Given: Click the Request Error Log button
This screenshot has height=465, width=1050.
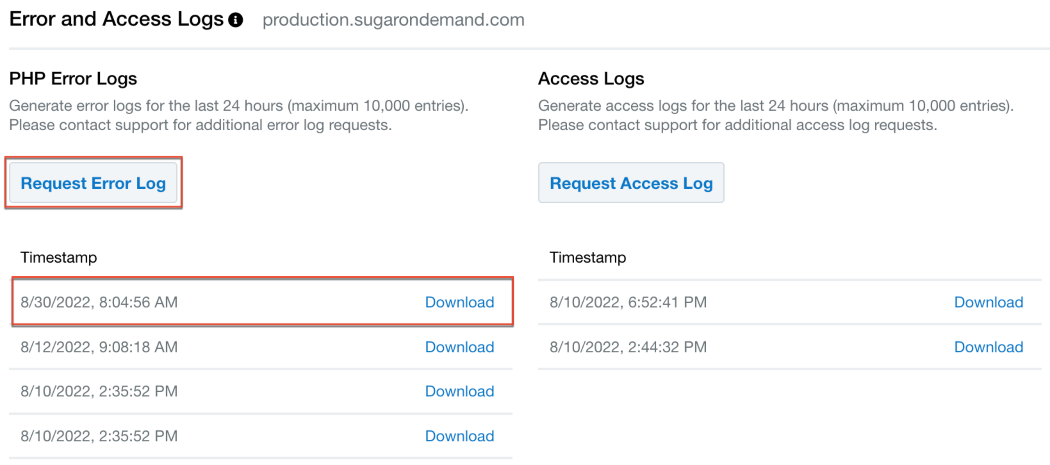Looking at the screenshot, I should [x=93, y=183].
